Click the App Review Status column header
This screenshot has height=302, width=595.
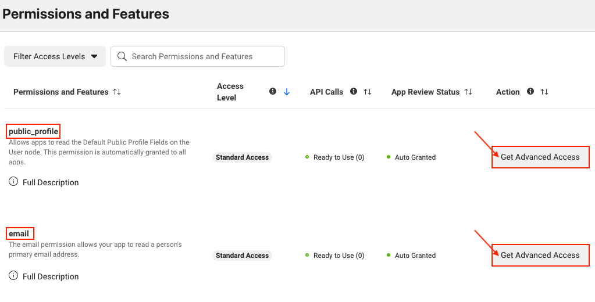click(425, 92)
